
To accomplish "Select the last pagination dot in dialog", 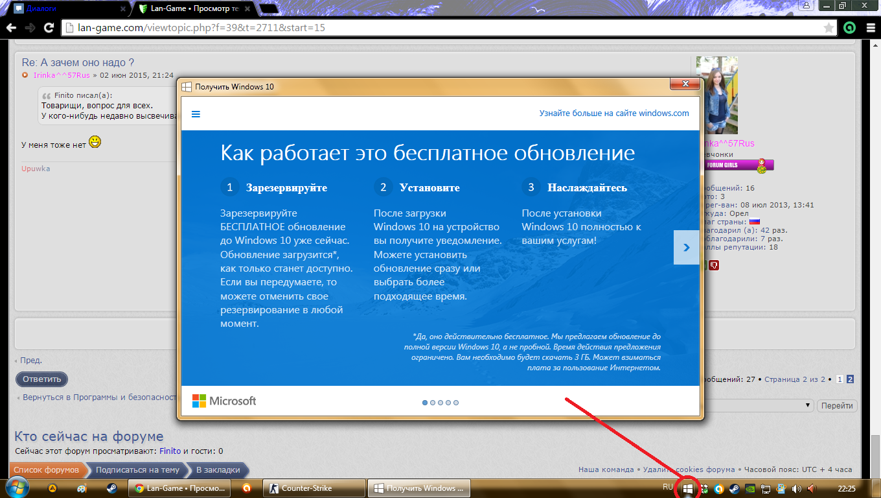I will coord(456,403).
